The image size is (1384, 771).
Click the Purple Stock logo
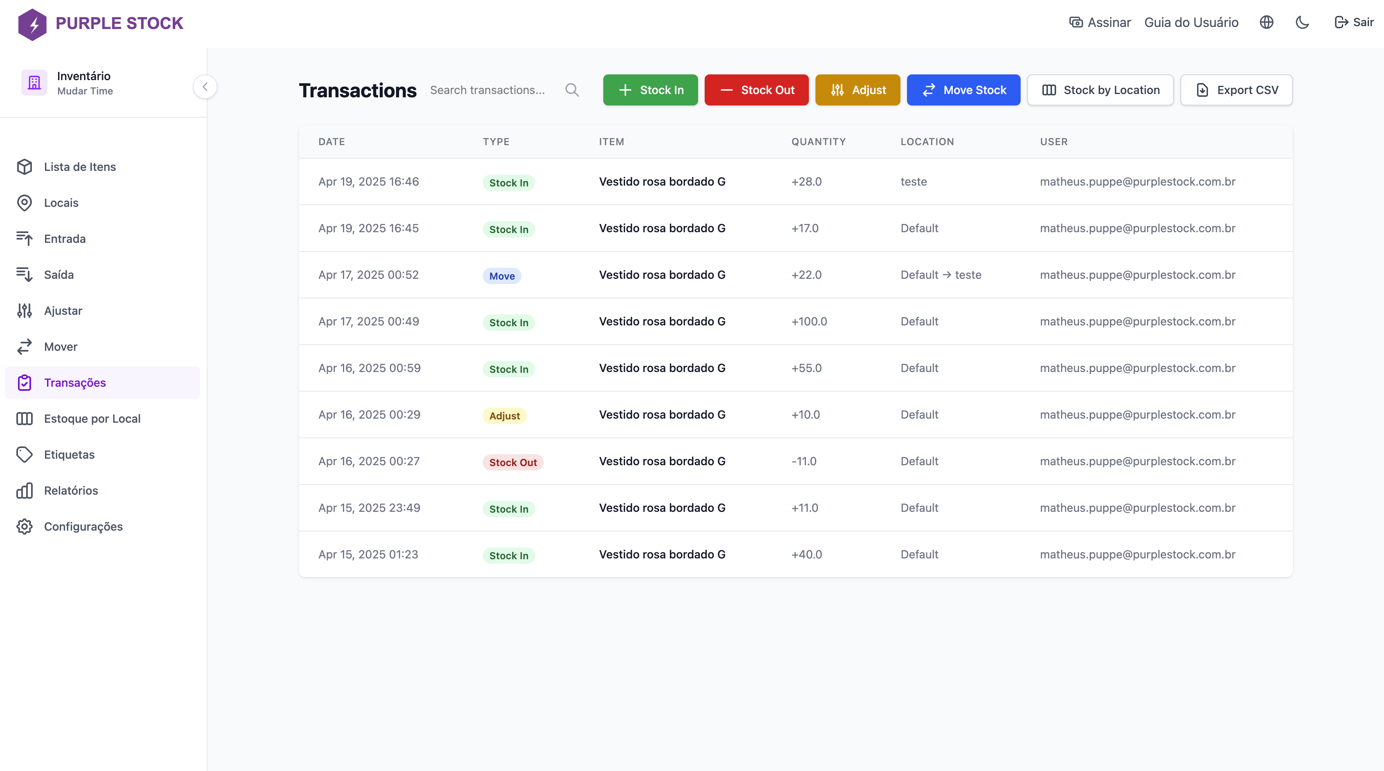[x=101, y=24]
